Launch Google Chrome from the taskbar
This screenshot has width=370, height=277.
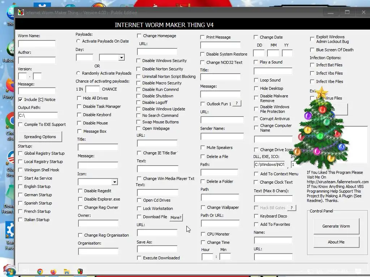click(40, 272)
